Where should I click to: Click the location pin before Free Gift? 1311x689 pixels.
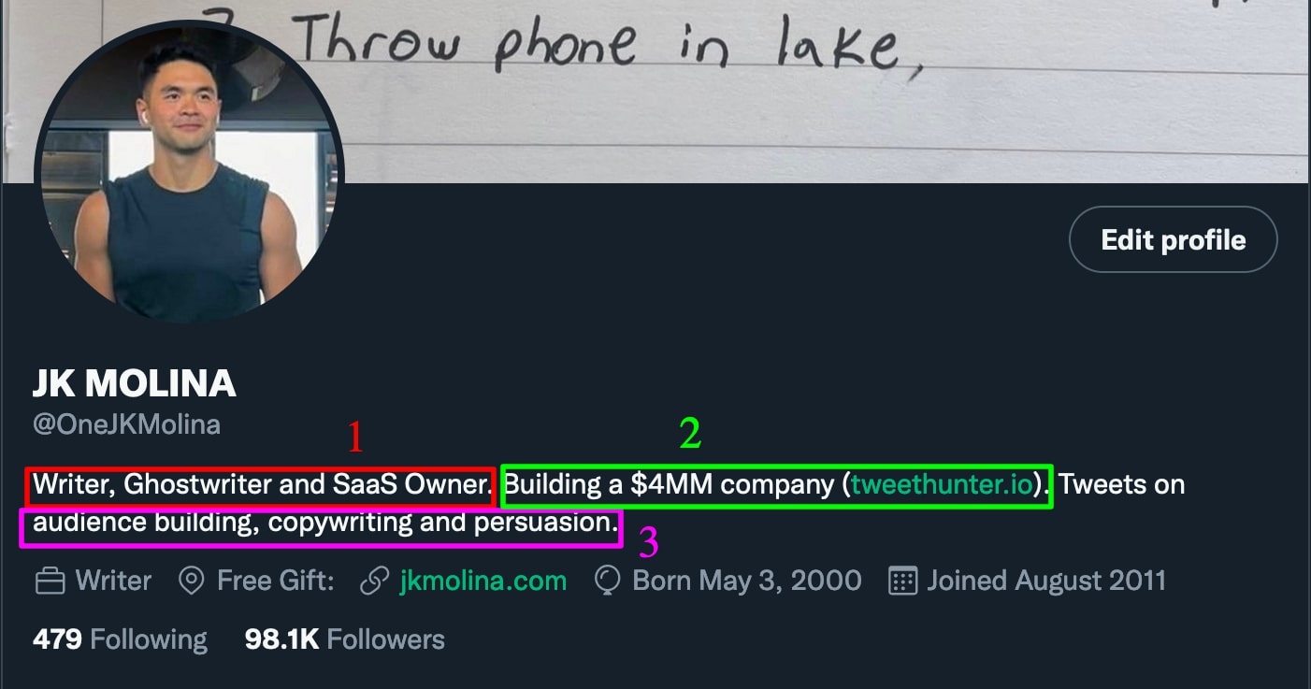coord(191,581)
